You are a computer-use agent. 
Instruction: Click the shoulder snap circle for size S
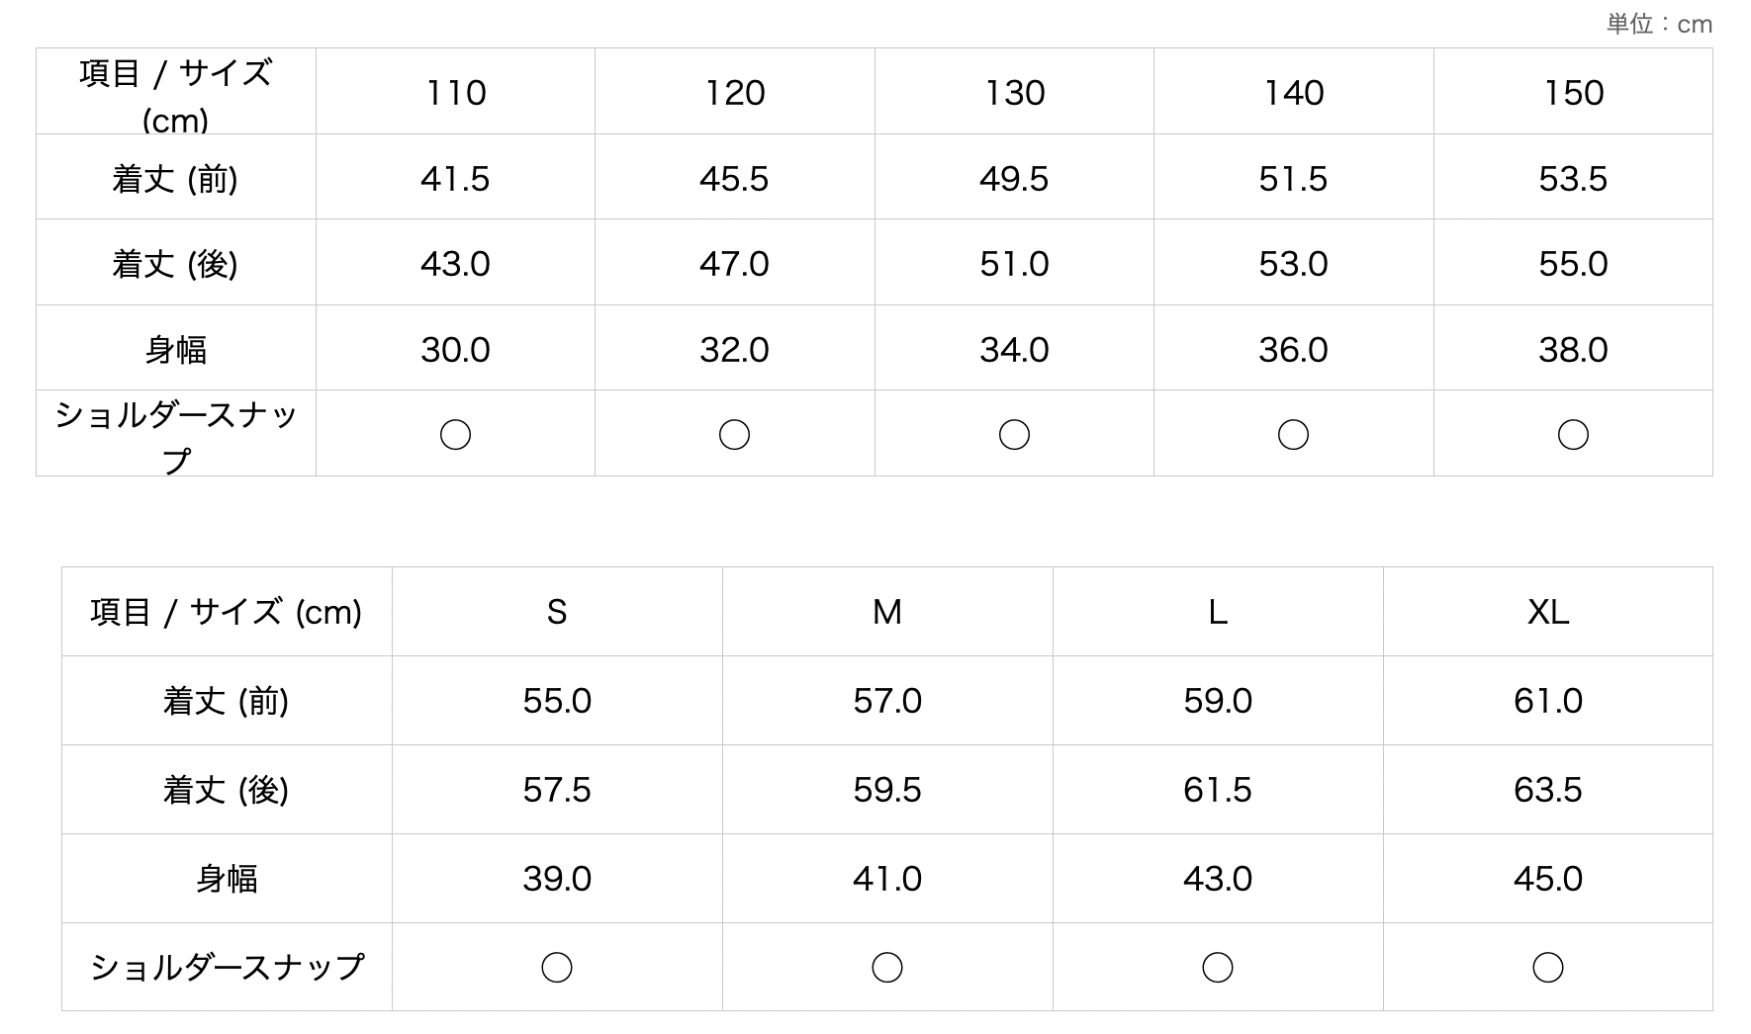pos(557,967)
